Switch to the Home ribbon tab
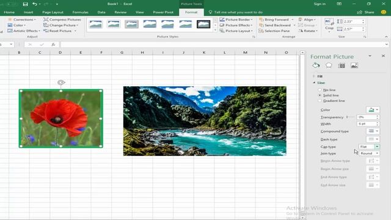Viewport: 391px width, 220px height. click(9, 12)
